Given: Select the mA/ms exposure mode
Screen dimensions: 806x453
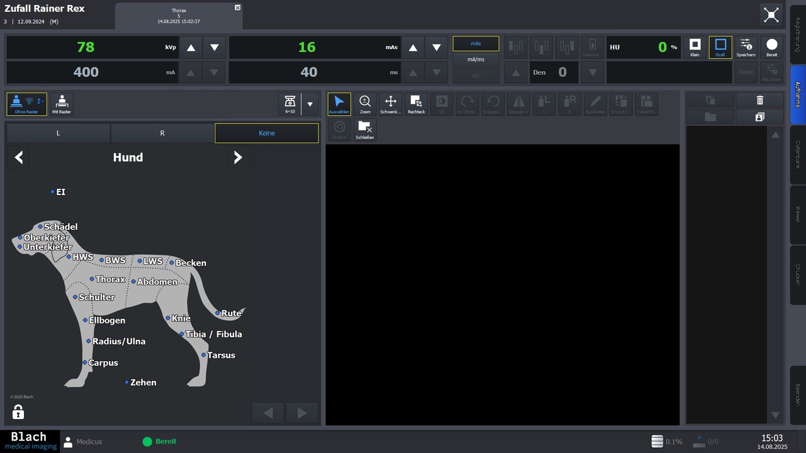Looking at the screenshot, I should (x=475, y=60).
